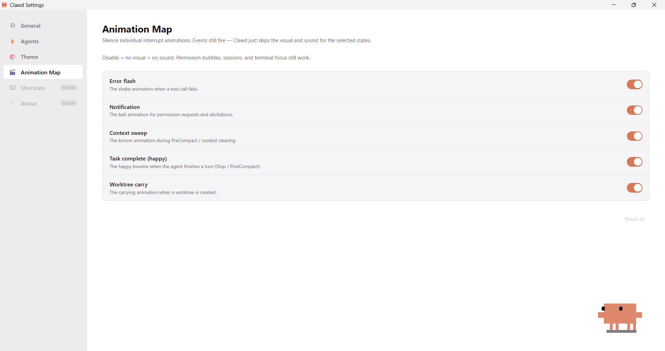Click the Shortcuts keyboard icon
This screenshot has width=665, height=351.
point(13,88)
